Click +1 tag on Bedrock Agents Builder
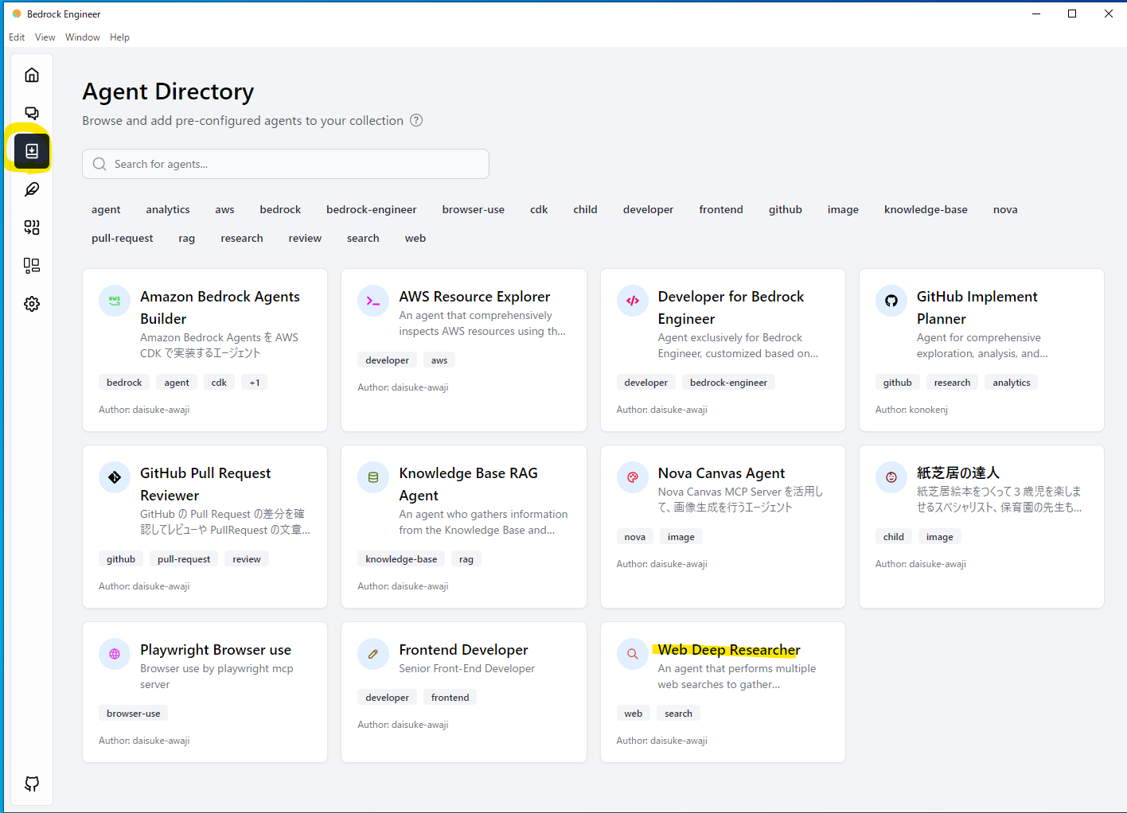 255,383
